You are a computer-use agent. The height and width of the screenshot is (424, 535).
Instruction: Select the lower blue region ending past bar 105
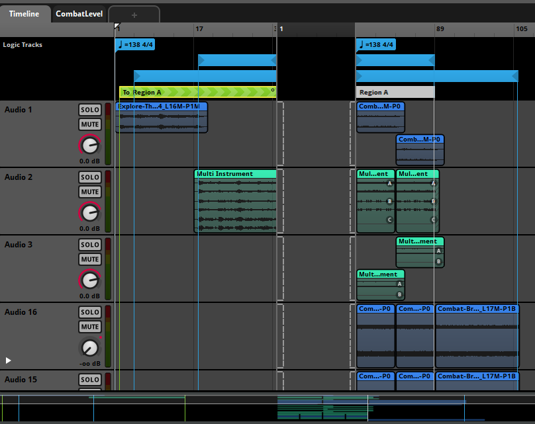click(437, 76)
